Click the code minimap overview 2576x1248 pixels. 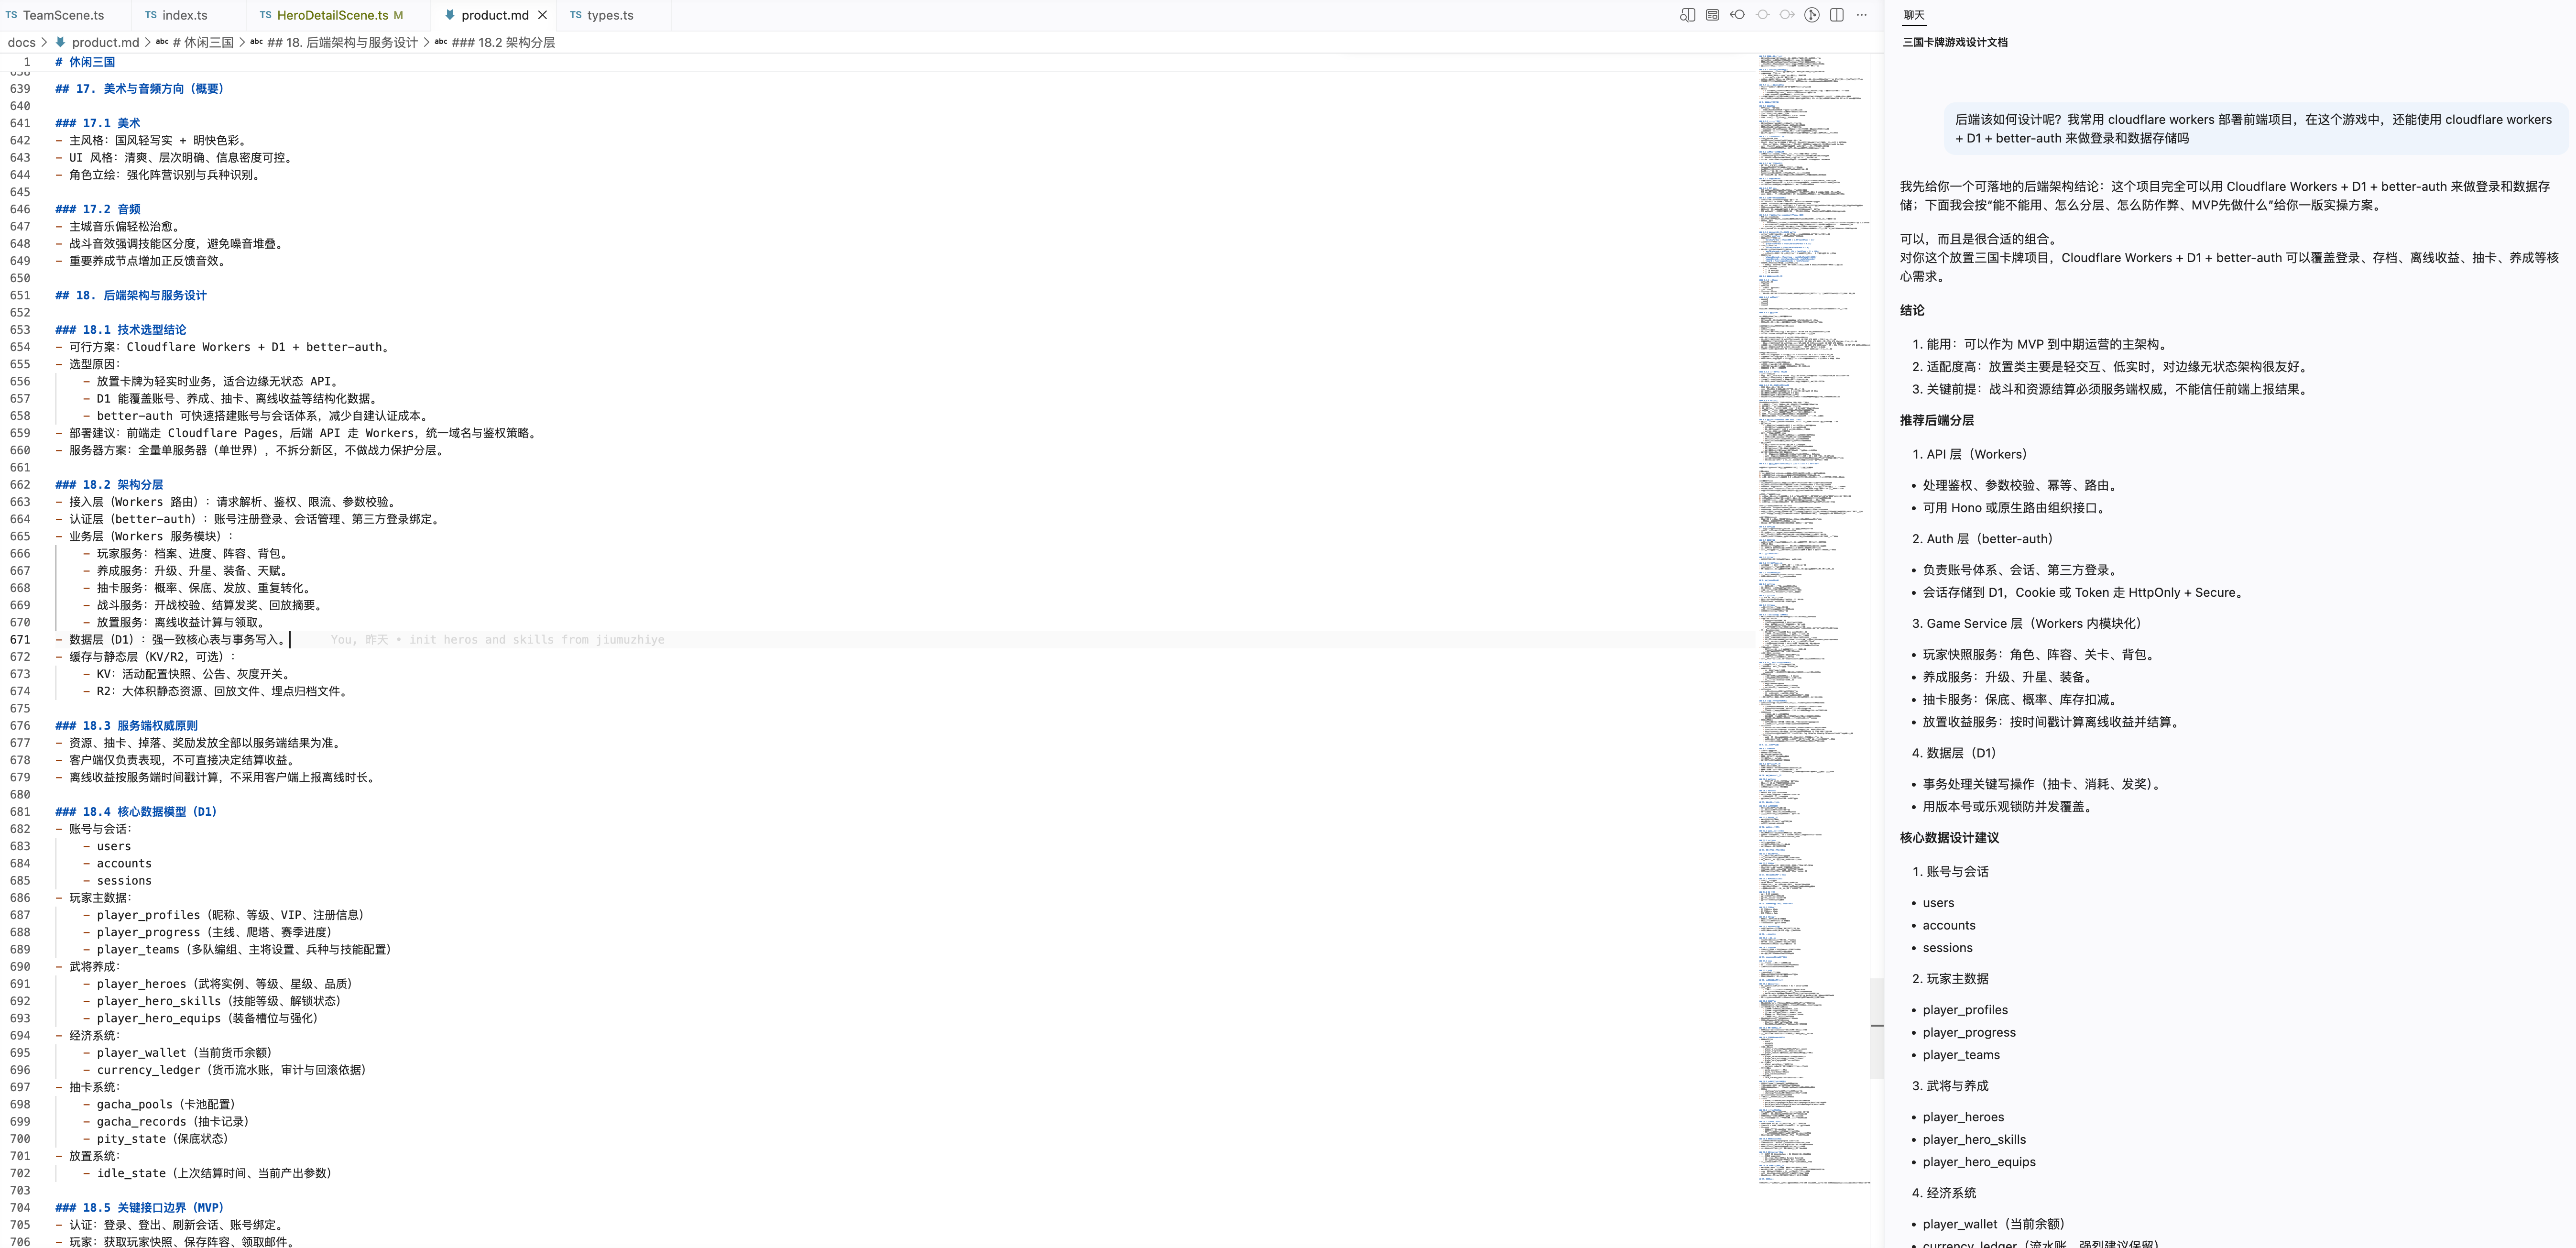point(1813,620)
